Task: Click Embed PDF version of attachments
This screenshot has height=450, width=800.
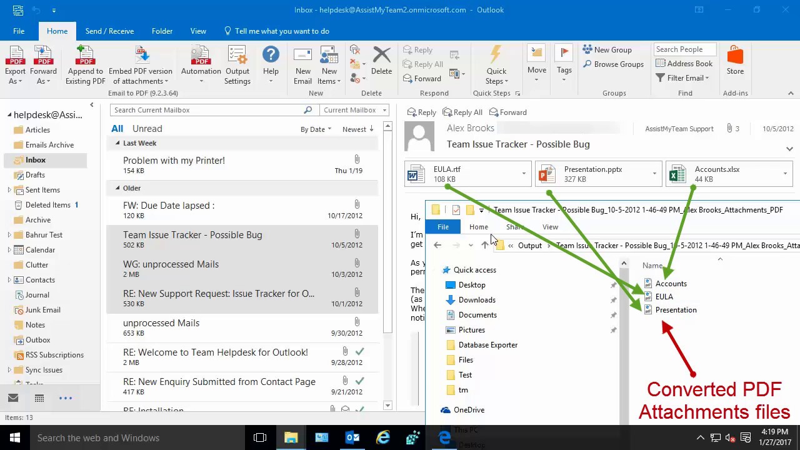Action: [141, 66]
